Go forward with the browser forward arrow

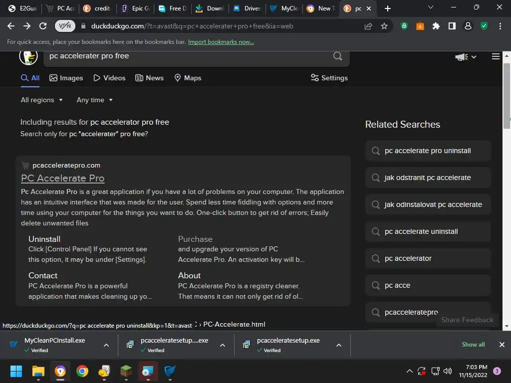[x=27, y=26]
